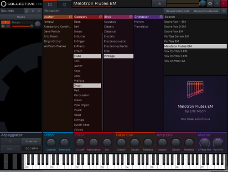Remove sound with the minus icon

click(x=39, y=11)
